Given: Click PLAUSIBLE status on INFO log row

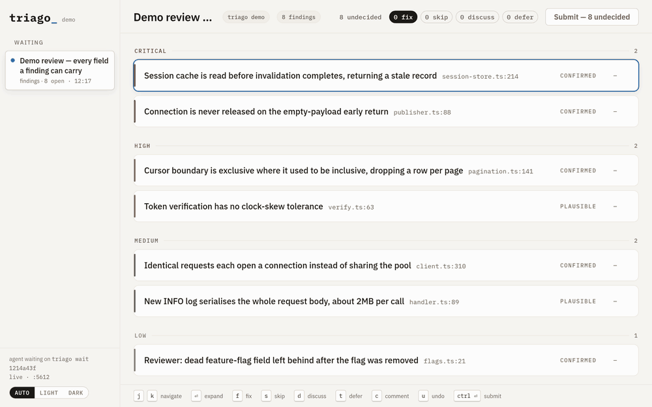Looking at the screenshot, I should [x=578, y=301].
